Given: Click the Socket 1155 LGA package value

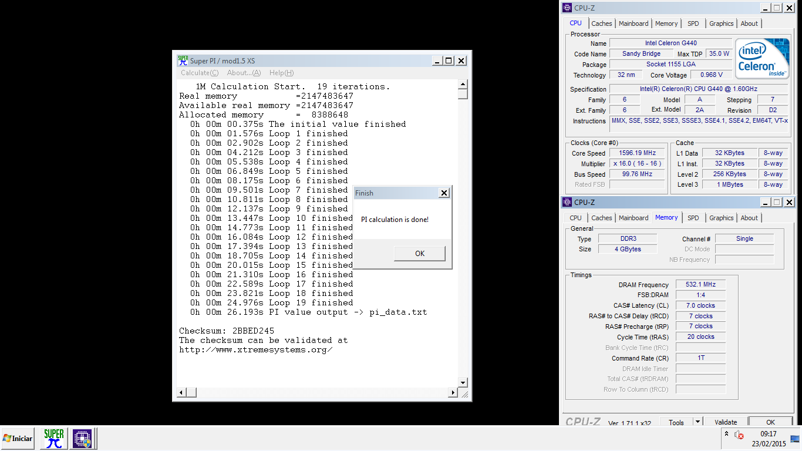Looking at the screenshot, I should (670, 64).
